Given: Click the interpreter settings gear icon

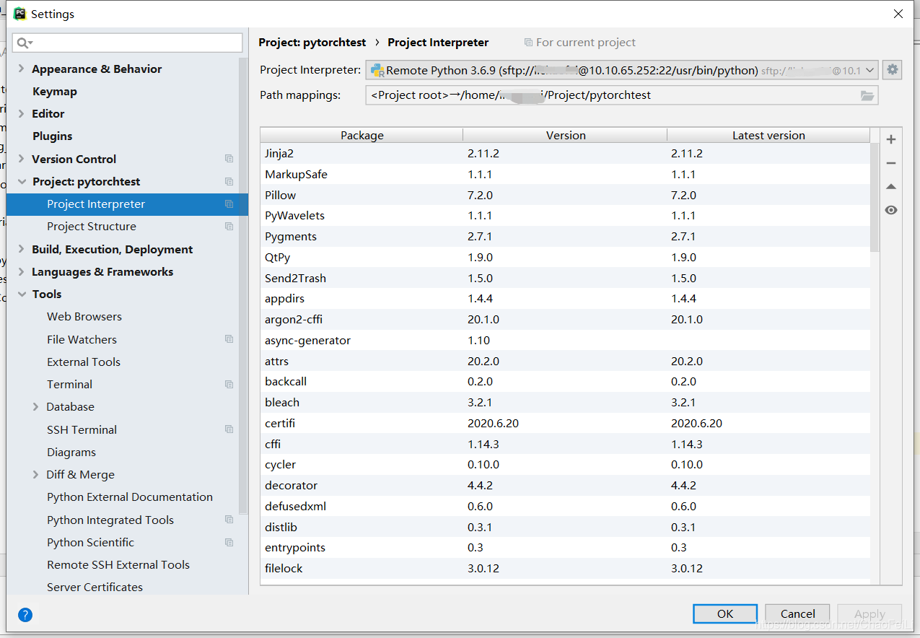Looking at the screenshot, I should point(893,69).
